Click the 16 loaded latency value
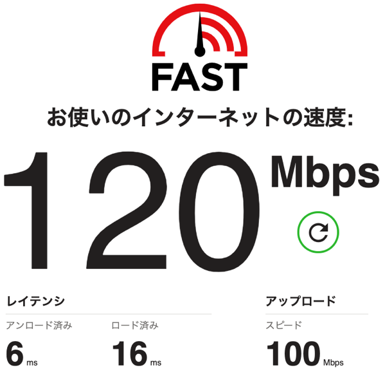Image resolution: width=385 pixels, height=372 pixels. pos(130,354)
